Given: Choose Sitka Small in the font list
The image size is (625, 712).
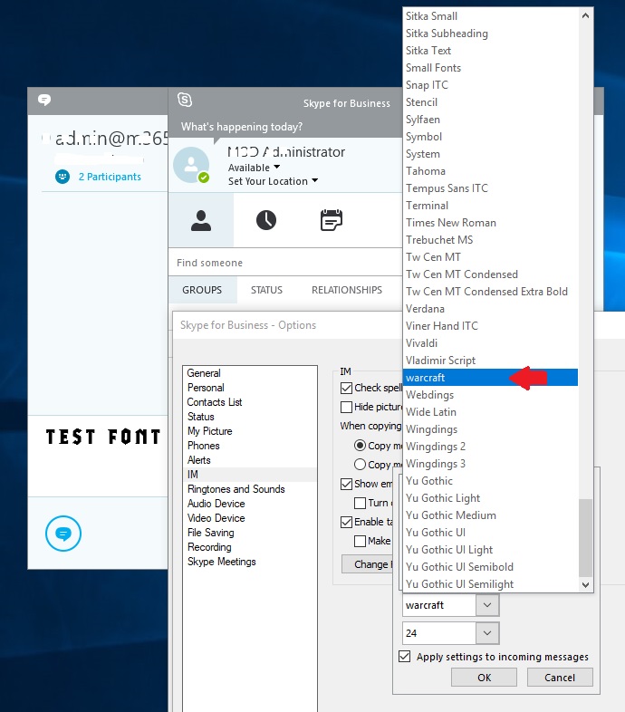Looking at the screenshot, I should point(491,16).
